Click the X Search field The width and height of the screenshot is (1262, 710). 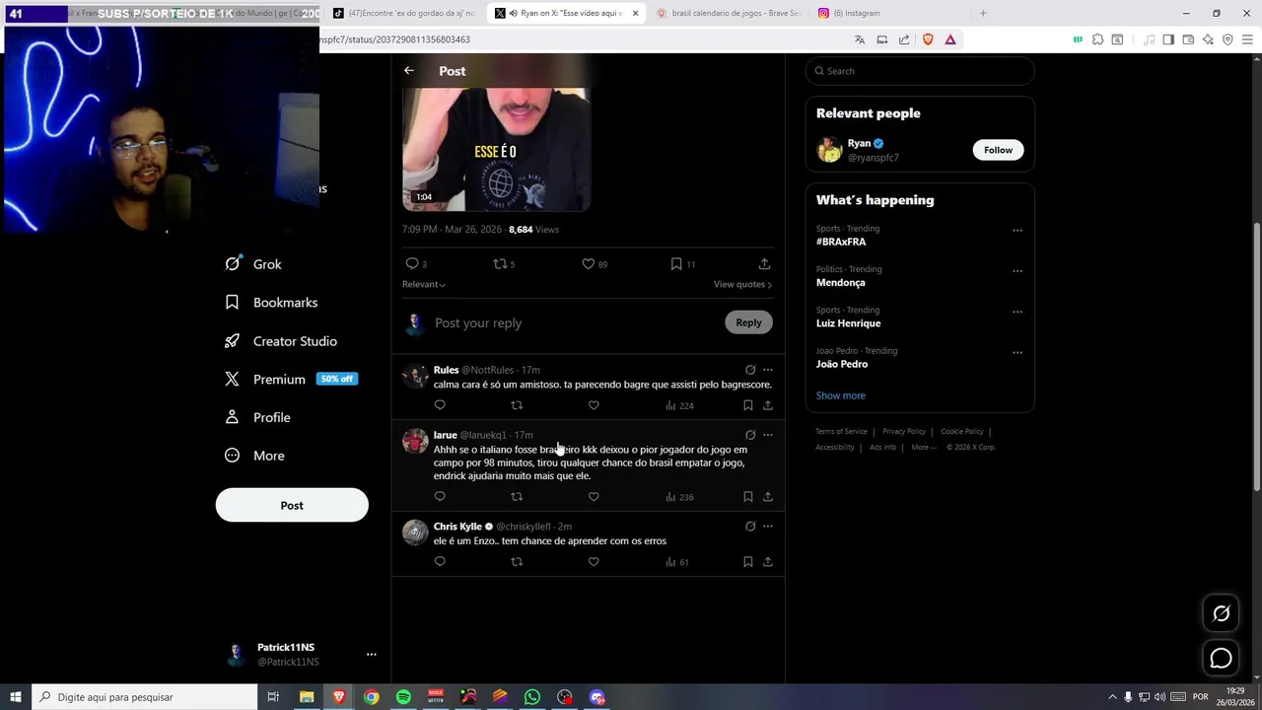tap(920, 71)
